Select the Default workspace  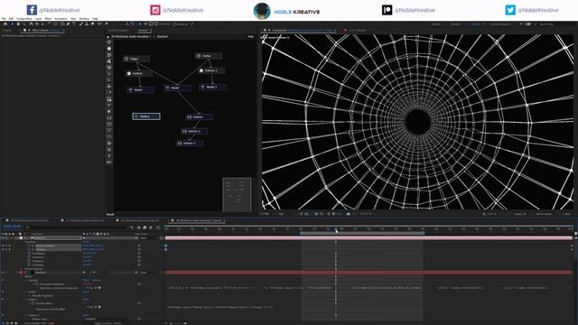(x=436, y=24)
